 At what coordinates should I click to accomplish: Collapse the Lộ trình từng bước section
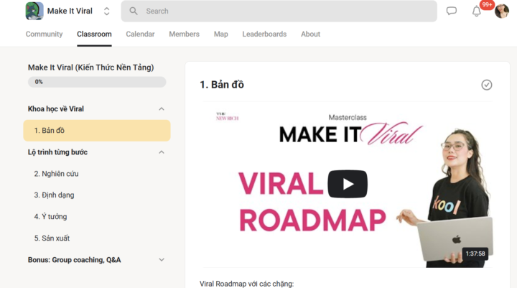click(162, 152)
